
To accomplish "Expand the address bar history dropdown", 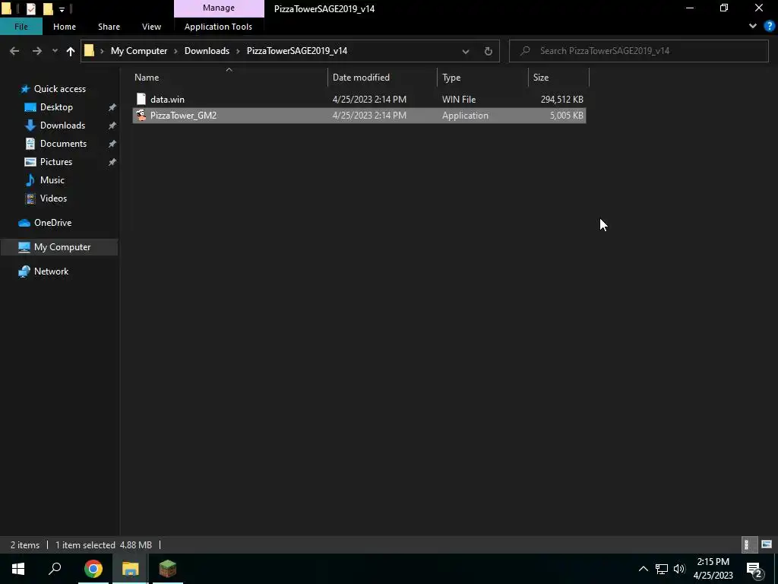I will [x=466, y=51].
